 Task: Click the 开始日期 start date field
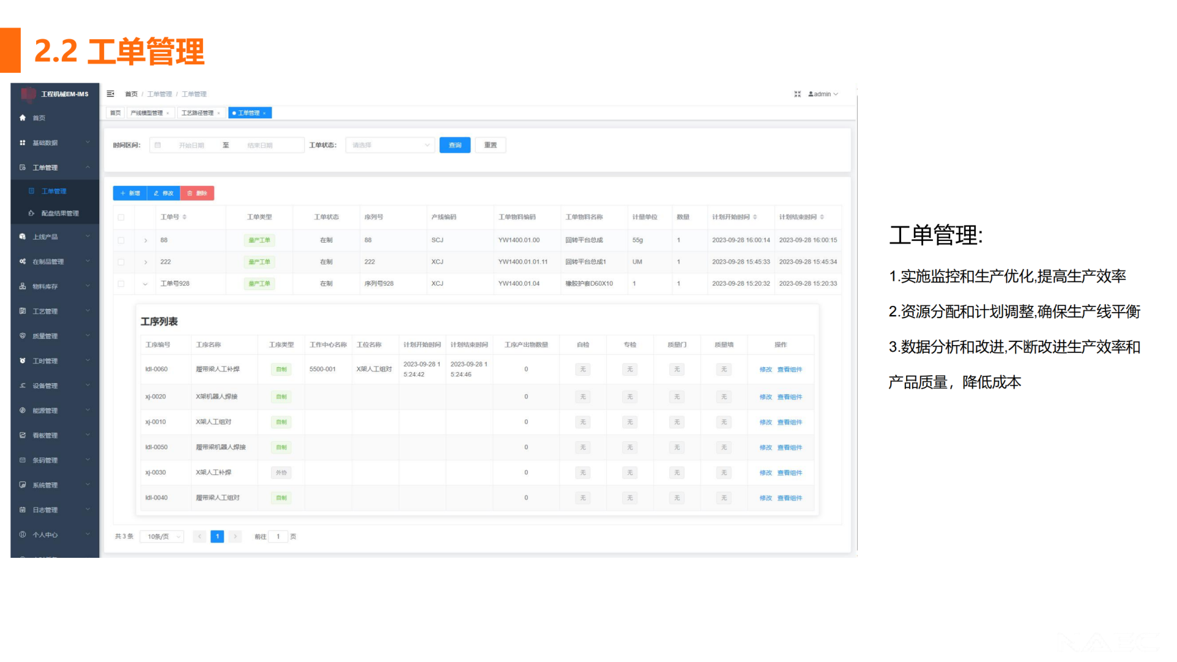(x=191, y=146)
